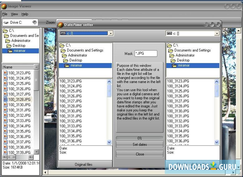Screen dimensions: 243x177
Task: Click the image icon for 100_3133.JPG in Image Viewer
Action: coord(5,120)
